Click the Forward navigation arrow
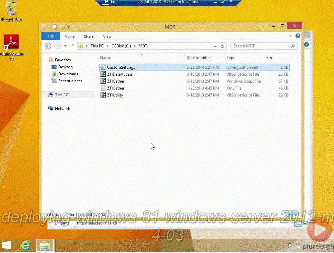The image size is (334, 253). pyautogui.click(x=57, y=46)
